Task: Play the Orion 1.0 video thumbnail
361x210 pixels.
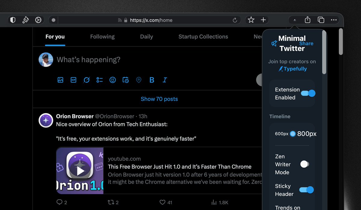Action: point(80,170)
